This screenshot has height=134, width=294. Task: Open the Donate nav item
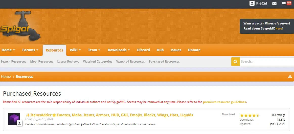[194, 50]
